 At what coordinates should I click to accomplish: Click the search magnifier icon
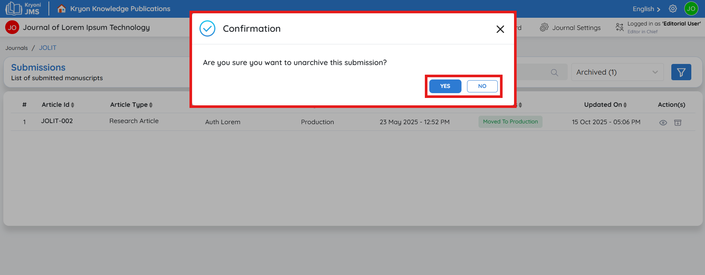(554, 72)
